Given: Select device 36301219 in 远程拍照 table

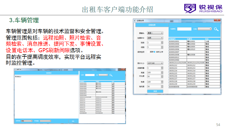Looking at the screenshot, I should pos(194,84).
